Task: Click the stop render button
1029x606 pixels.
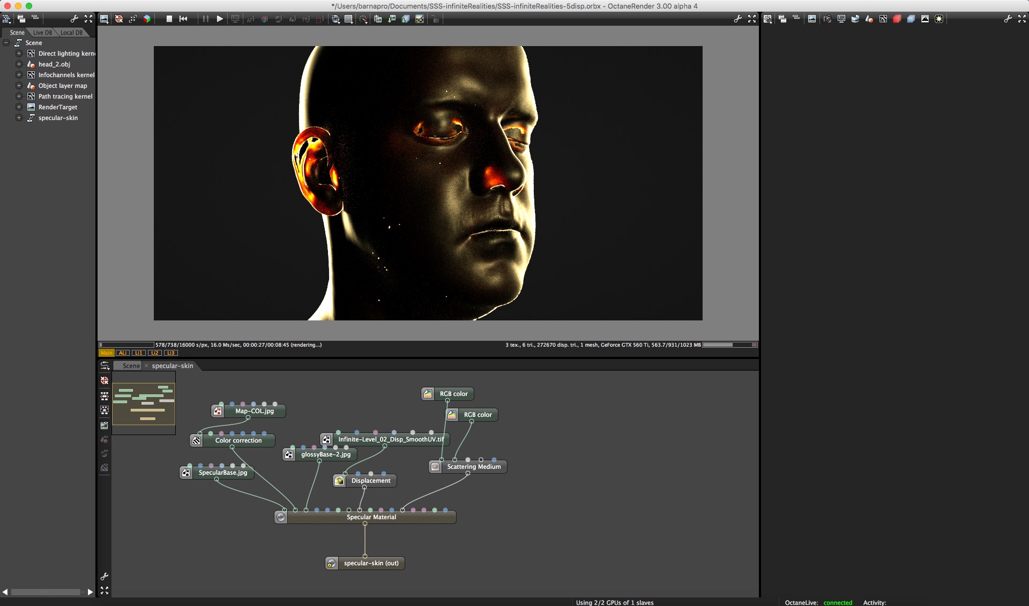Action: [169, 19]
